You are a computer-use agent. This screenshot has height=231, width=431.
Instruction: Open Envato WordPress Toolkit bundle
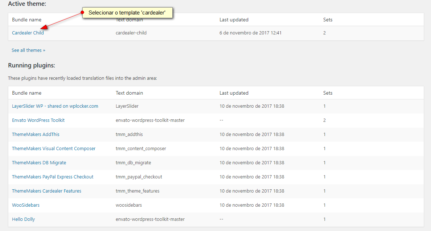point(38,120)
